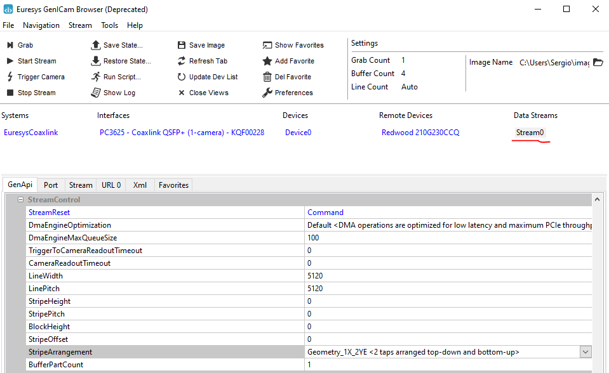Select the PC3625 Coaxlink QSFP+ interface link
The image size is (609, 373).
182,133
